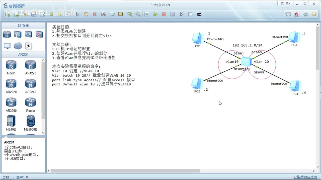Screen dimensions: 321x180
Task: Click the 'Vlan batch 10 20' command line
Action: [x=91, y=75]
